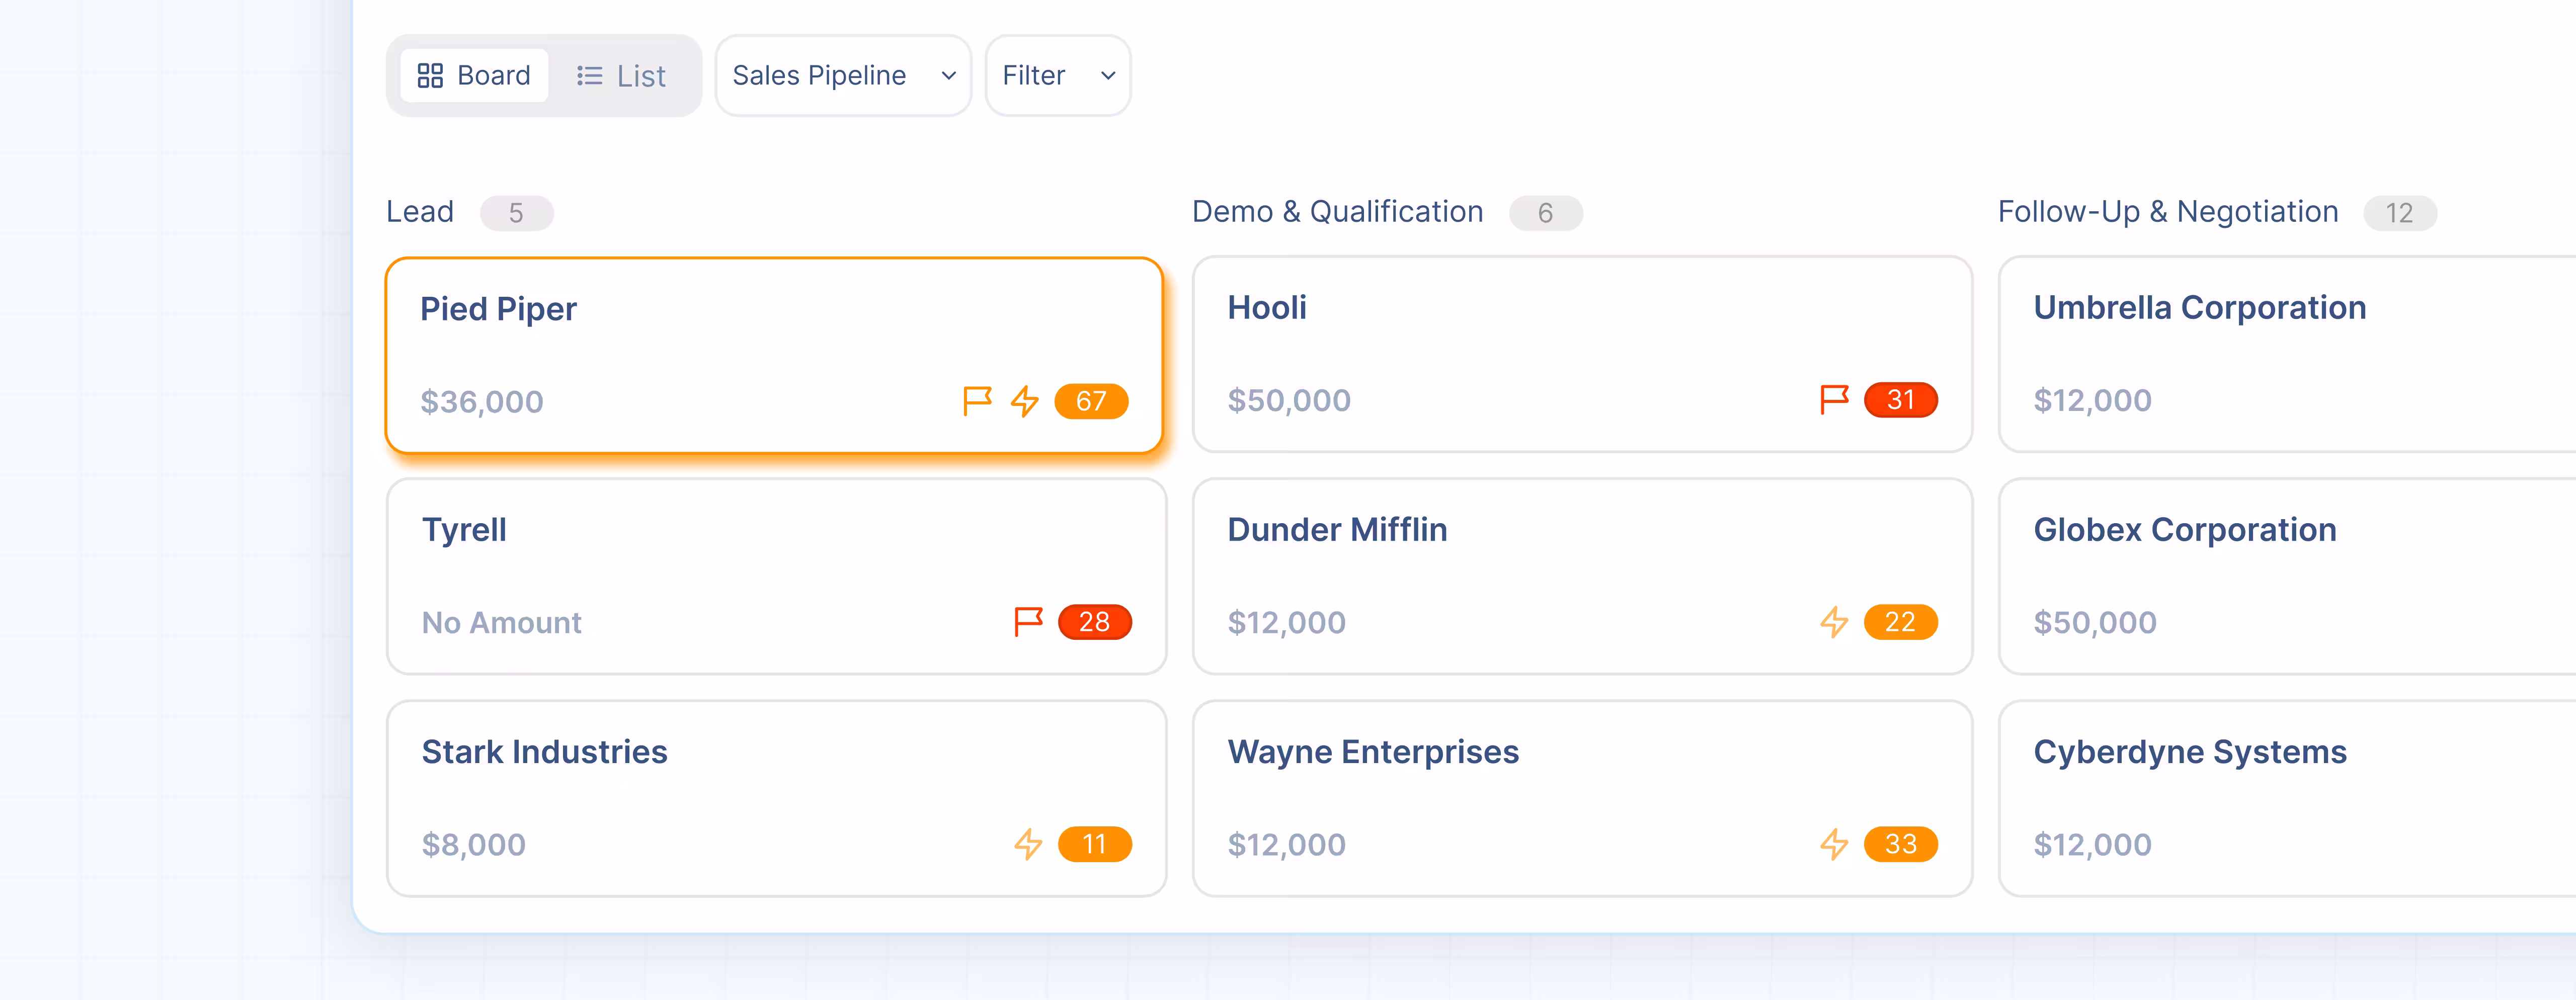2576x1000 pixels.
Task: Click the flag icon on Tyrell card
Action: tap(1028, 622)
